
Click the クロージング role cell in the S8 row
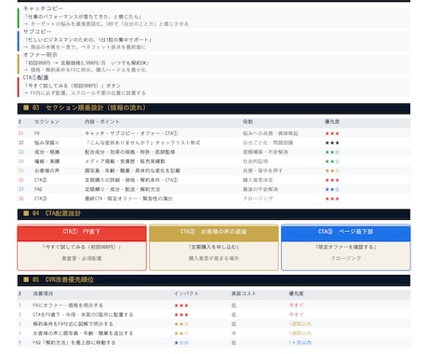[x=258, y=198]
